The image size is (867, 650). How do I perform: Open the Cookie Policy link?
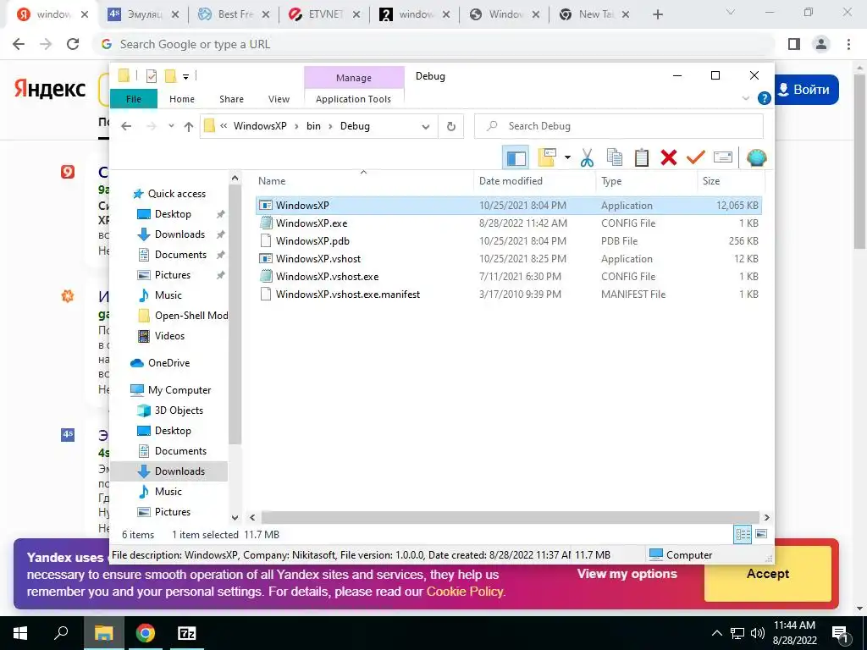pyautogui.click(x=465, y=592)
